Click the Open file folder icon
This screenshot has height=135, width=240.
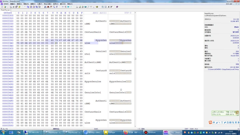5,7
